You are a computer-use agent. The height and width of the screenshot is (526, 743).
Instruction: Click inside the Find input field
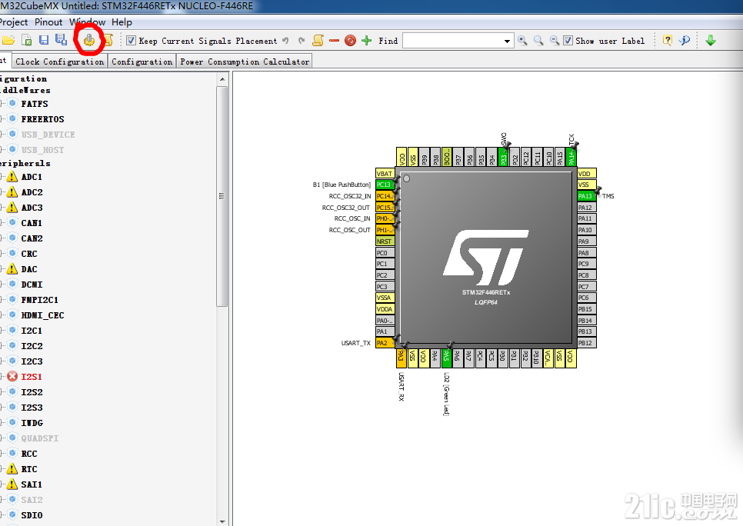452,41
